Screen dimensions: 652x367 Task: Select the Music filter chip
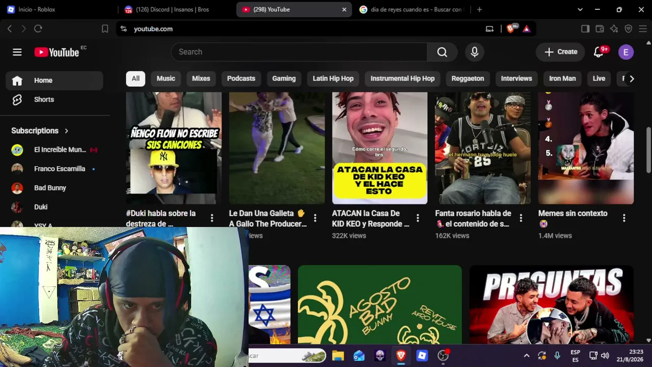(x=166, y=78)
